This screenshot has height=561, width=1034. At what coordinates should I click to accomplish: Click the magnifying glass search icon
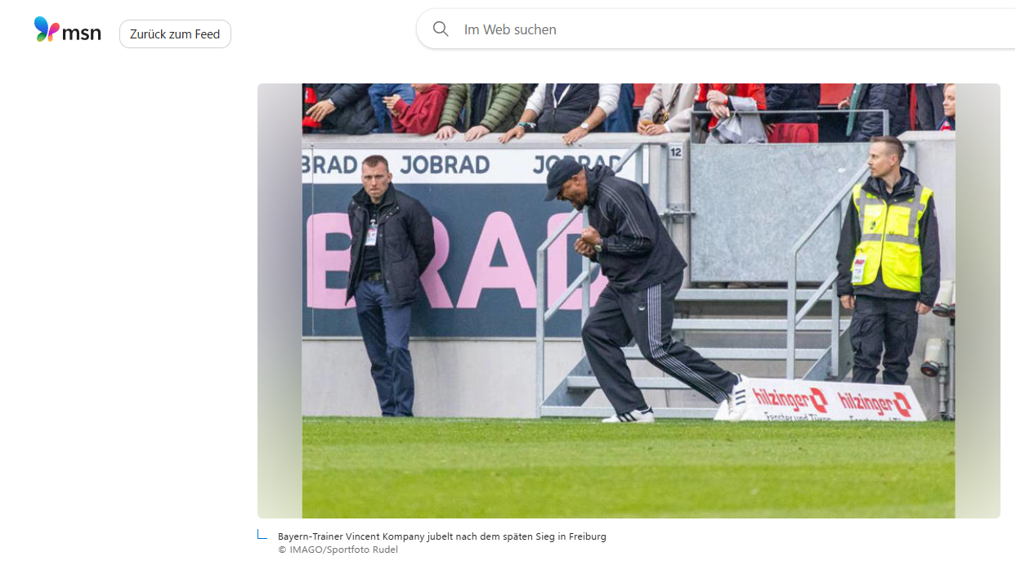(441, 29)
